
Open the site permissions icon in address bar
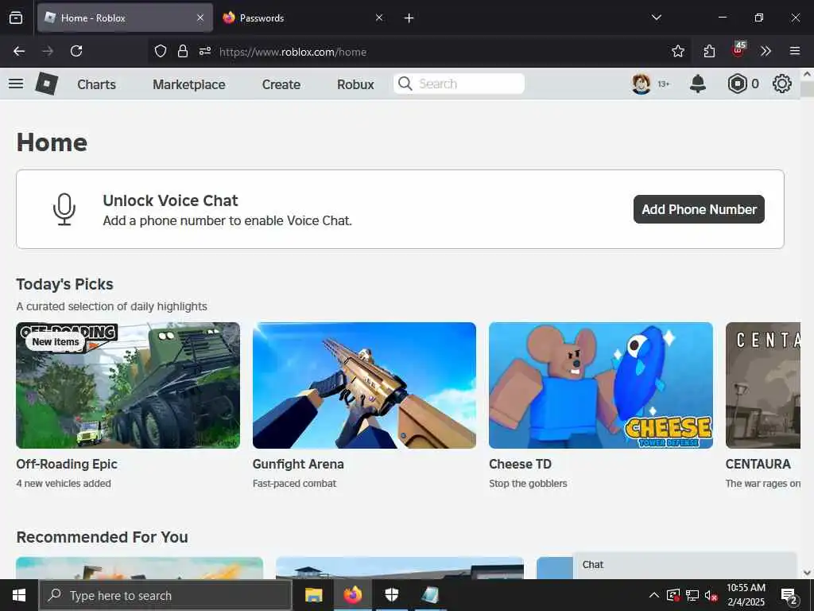click(x=205, y=51)
